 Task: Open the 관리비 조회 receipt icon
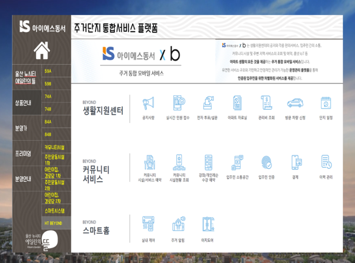tap(266, 103)
